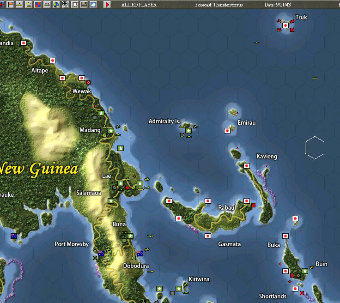The height and width of the screenshot is (303, 340).
Task: Select the Japanese base flag at Shortlands
Action: 295,289
